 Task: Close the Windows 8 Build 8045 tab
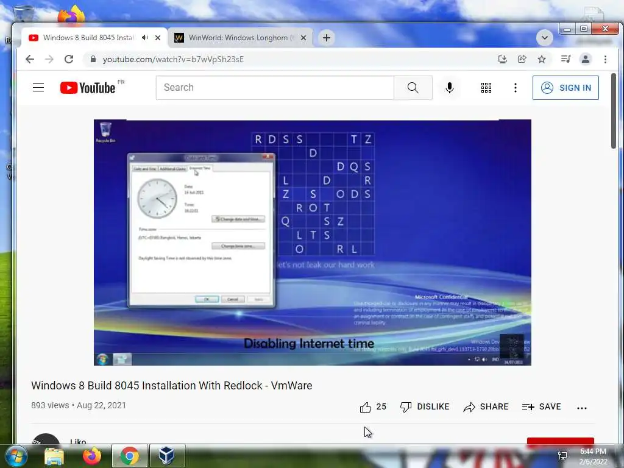coord(158,38)
